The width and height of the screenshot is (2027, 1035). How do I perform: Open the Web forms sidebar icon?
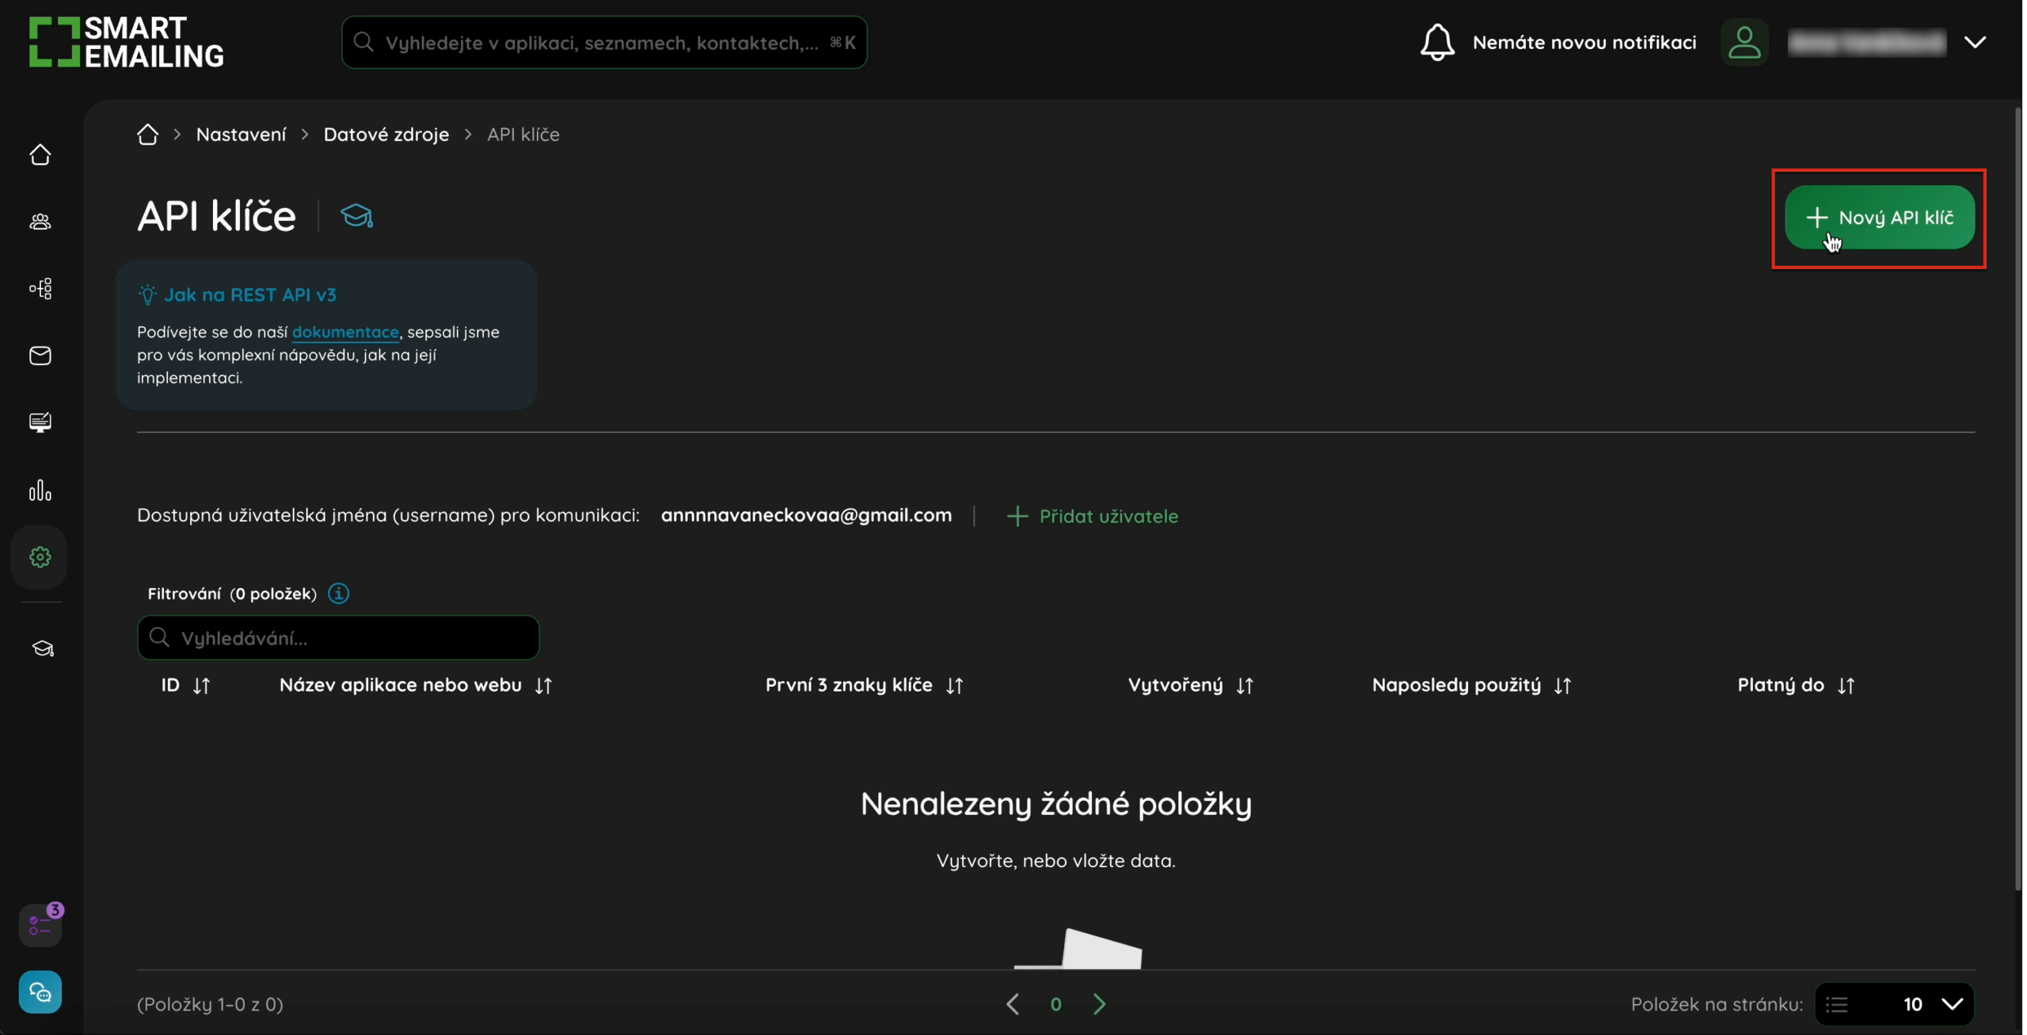(40, 423)
